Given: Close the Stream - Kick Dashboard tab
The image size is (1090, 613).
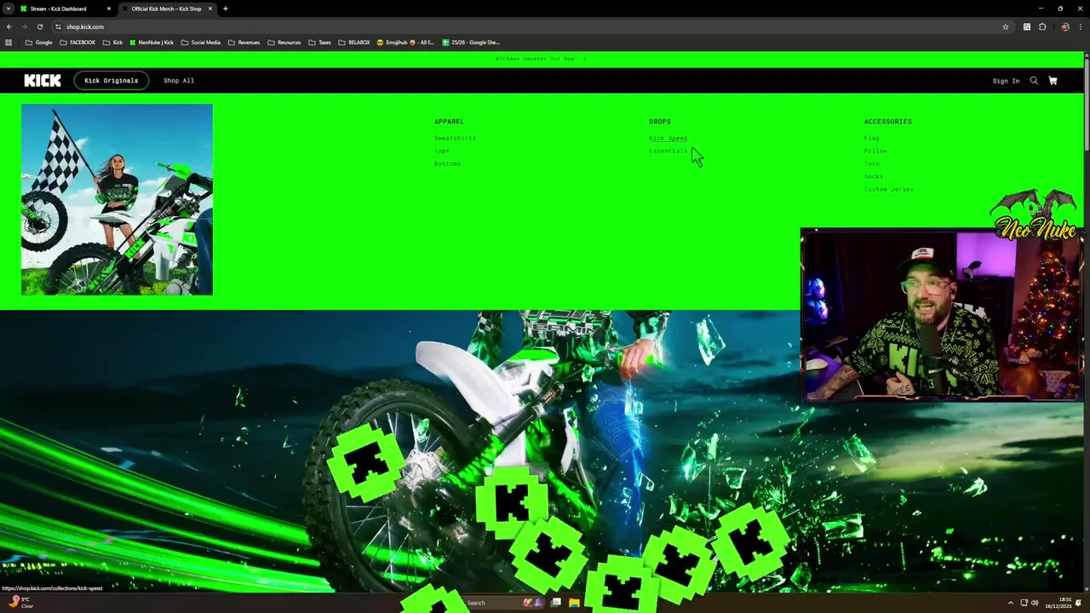Looking at the screenshot, I should coord(109,9).
